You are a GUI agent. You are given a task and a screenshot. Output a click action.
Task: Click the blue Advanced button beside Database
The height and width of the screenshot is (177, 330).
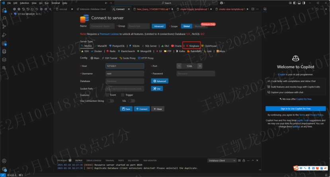pos(160,81)
